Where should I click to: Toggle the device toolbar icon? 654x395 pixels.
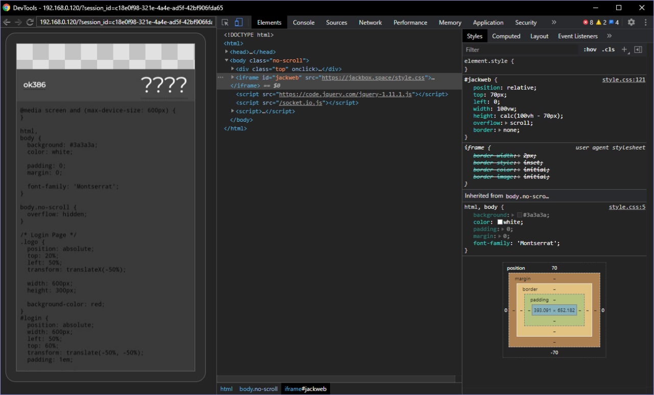pyautogui.click(x=239, y=23)
